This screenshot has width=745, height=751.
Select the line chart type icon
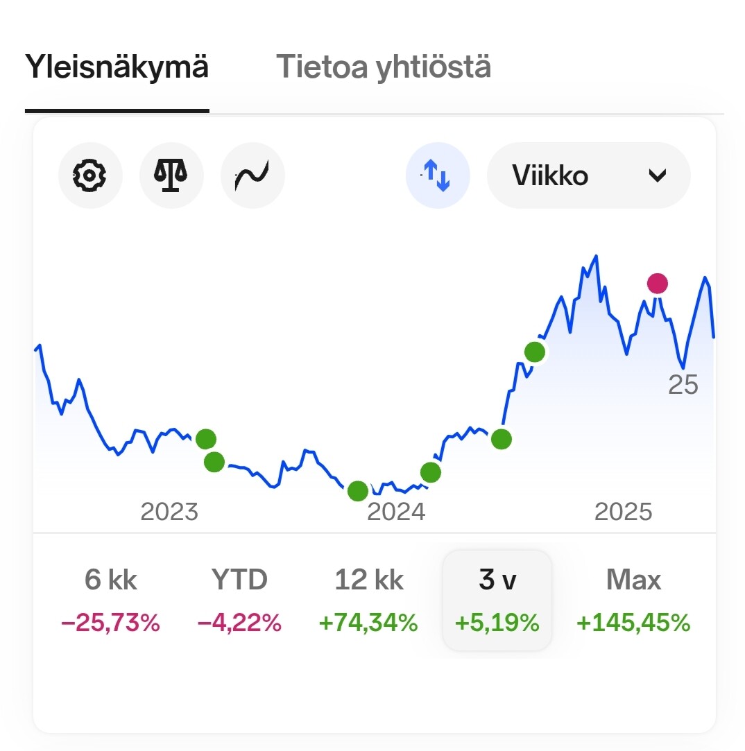pyautogui.click(x=252, y=175)
